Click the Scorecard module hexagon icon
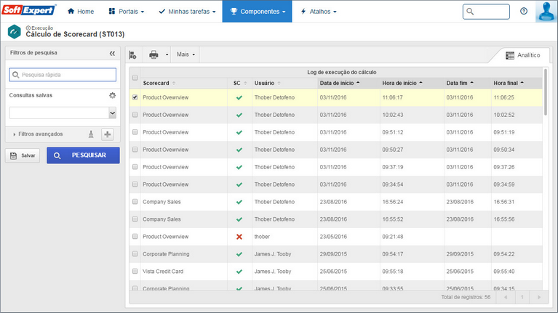 [x=15, y=32]
